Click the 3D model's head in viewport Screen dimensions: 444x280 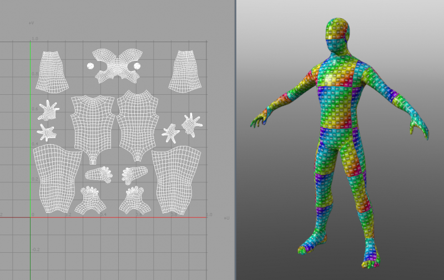337,34
